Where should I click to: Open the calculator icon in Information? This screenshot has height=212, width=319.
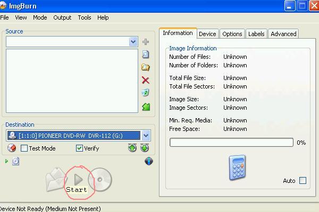[237, 167]
